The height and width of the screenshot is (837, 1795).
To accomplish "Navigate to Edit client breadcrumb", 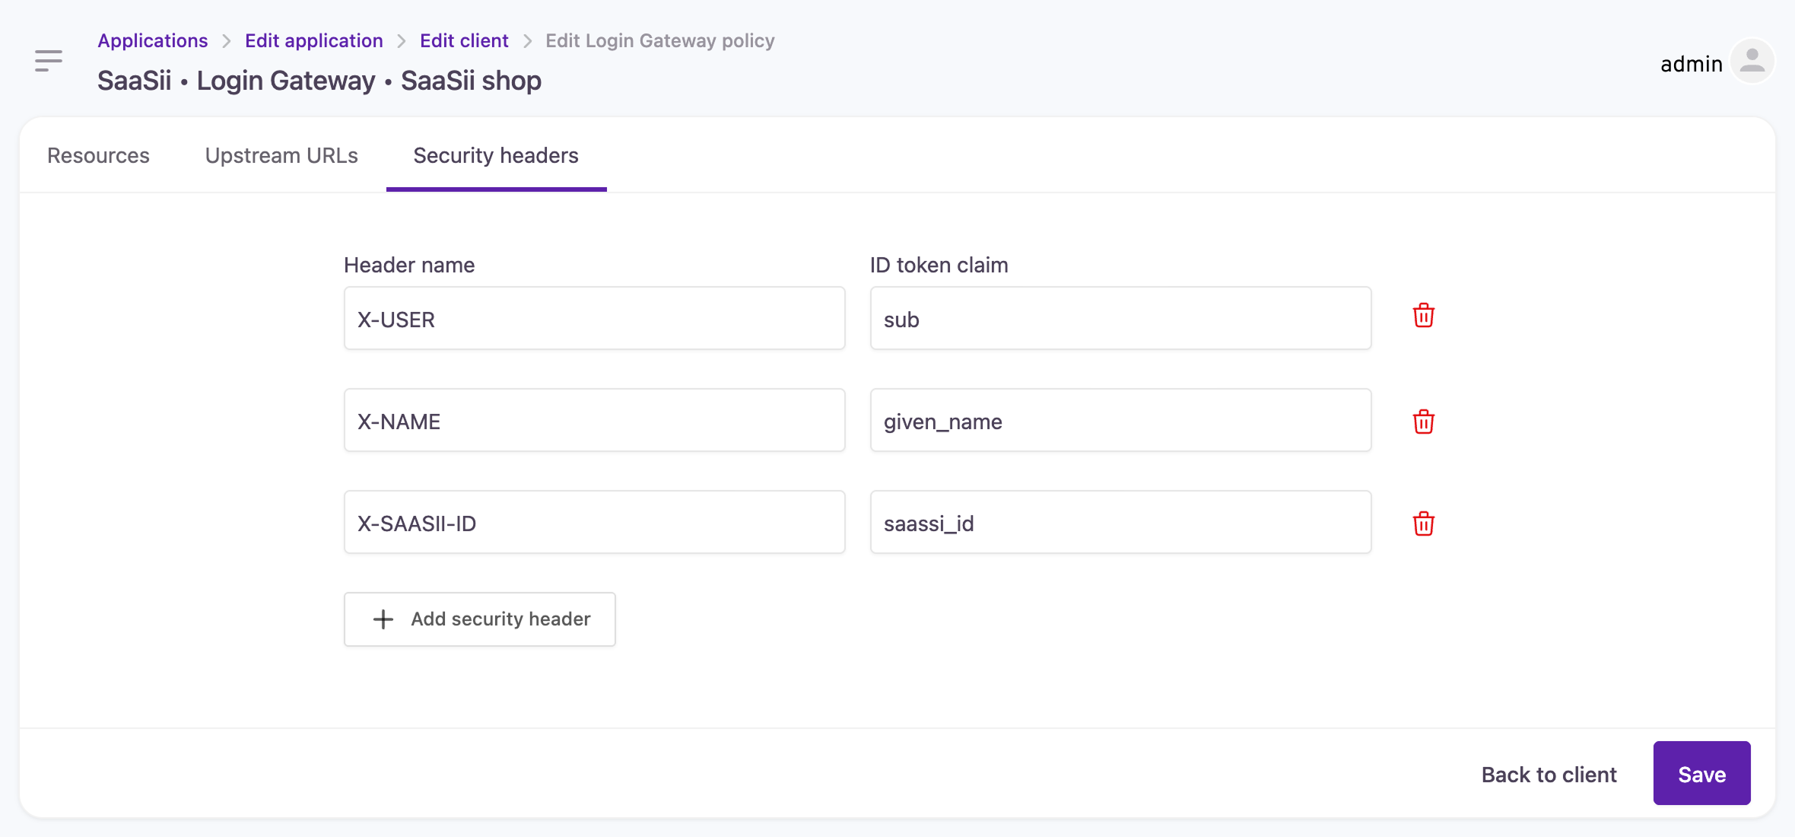I will 464,40.
